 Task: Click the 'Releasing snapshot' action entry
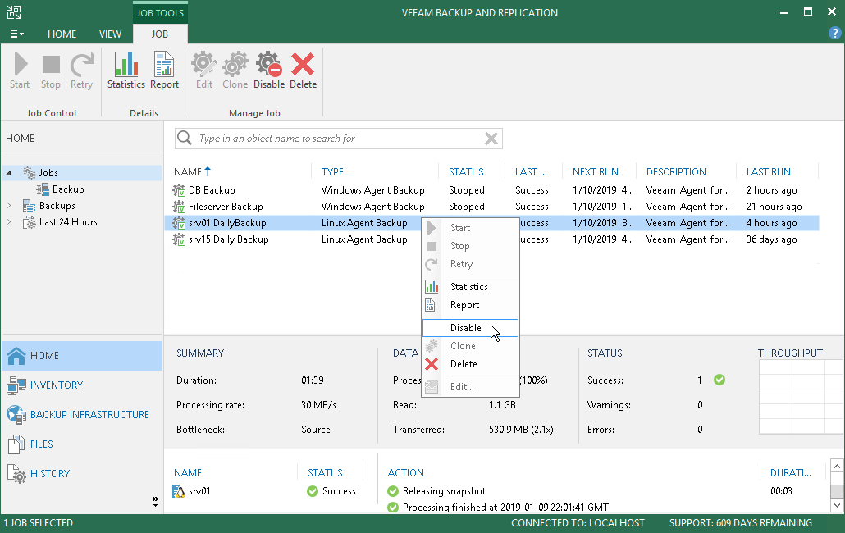point(444,491)
